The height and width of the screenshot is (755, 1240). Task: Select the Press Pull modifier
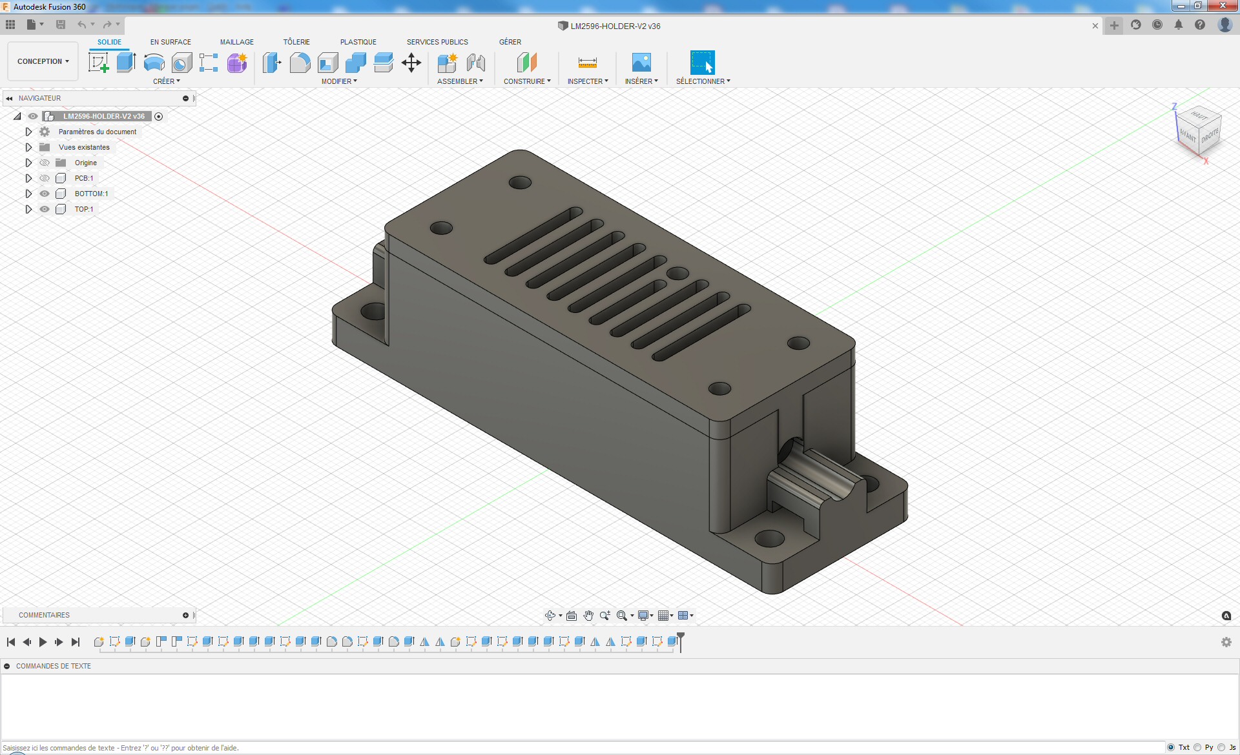[x=272, y=63]
